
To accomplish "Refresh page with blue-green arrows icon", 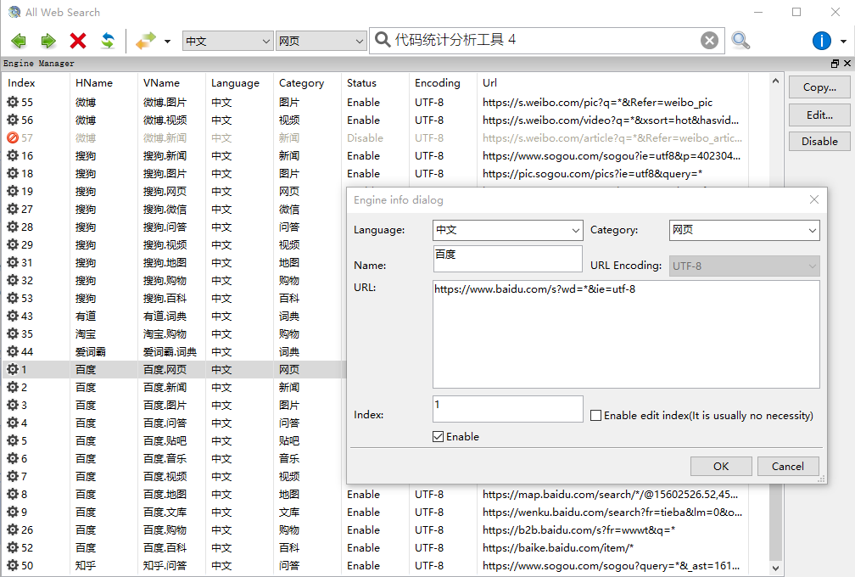I will [108, 41].
